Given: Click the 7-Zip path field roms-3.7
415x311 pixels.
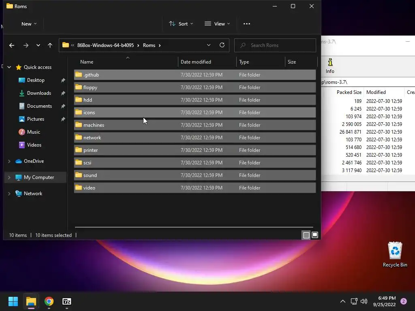Looking at the screenshot, I should (368, 82).
